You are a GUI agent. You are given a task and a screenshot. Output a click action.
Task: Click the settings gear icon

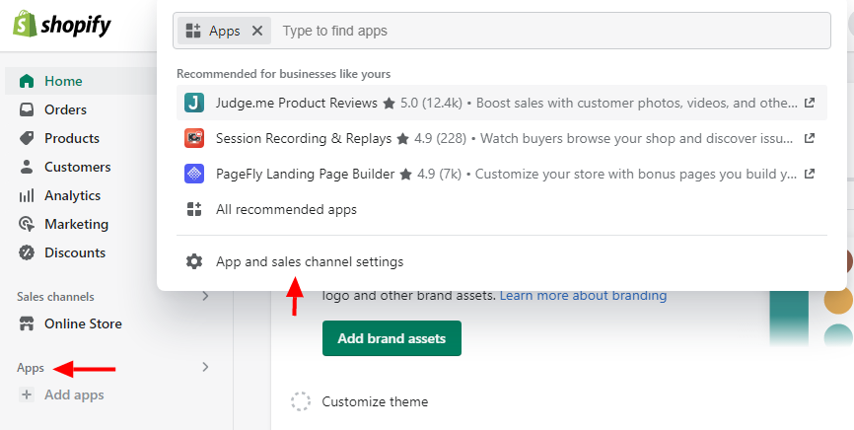pyautogui.click(x=194, y=261)
